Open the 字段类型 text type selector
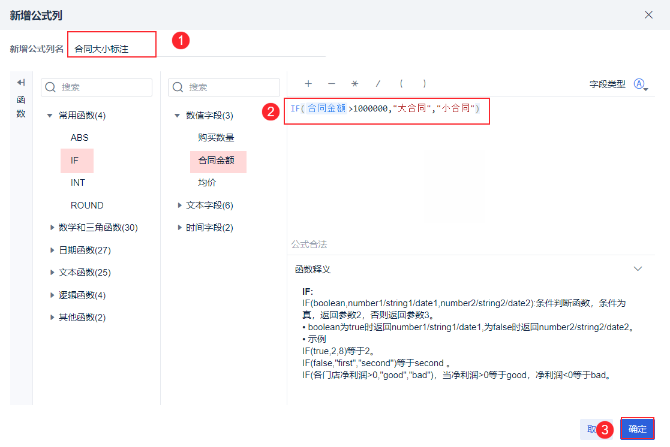 click(x=641, y=84)
